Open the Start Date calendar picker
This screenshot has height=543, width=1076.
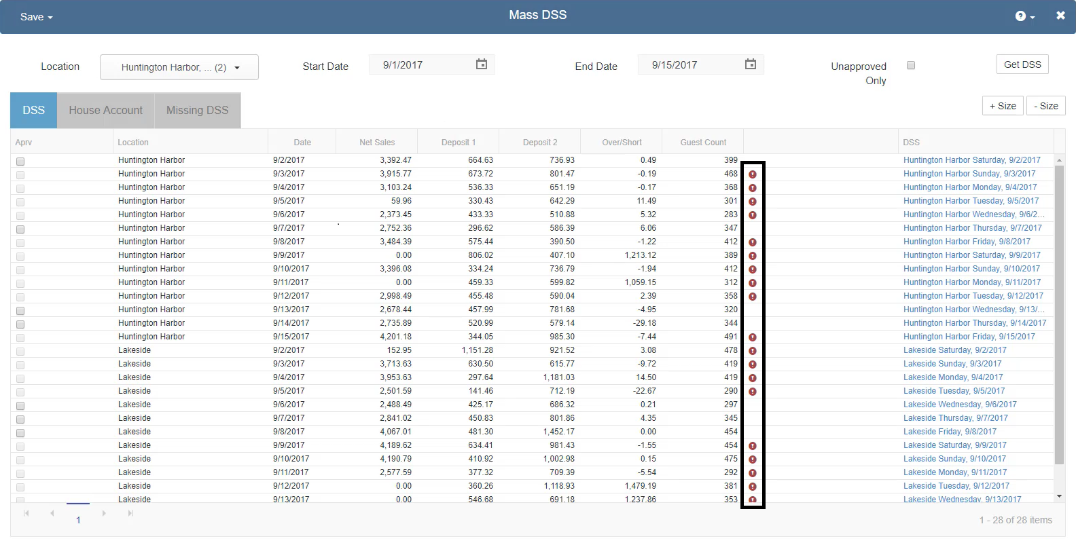click(481, 64)
